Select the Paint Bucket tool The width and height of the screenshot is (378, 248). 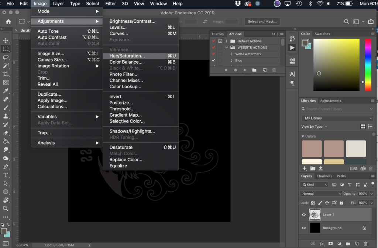tap(6, 141)
